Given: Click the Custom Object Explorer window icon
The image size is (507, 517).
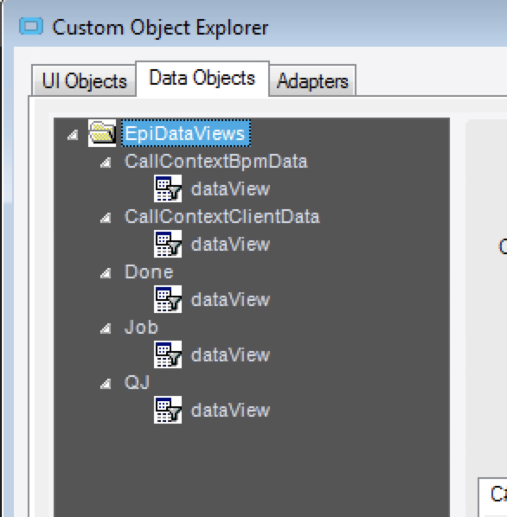Looking at the screenshot, I should pyautogui.click(x=31, y=27).
